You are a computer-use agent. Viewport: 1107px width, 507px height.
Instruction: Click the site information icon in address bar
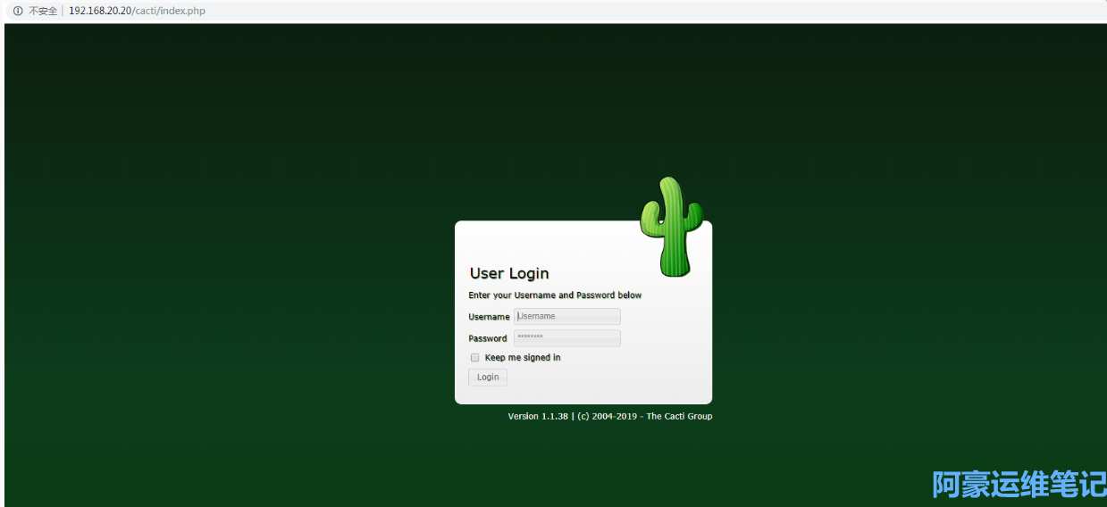click(17, 11)
